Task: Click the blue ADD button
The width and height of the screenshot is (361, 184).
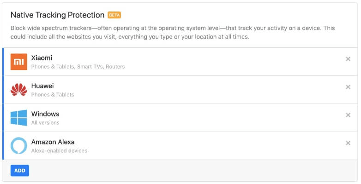Action: click(20, 171)
